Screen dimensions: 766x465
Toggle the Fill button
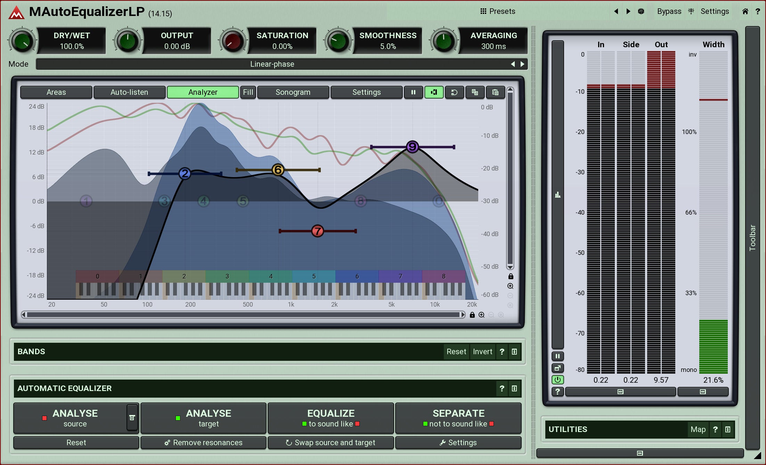(248, 92)
